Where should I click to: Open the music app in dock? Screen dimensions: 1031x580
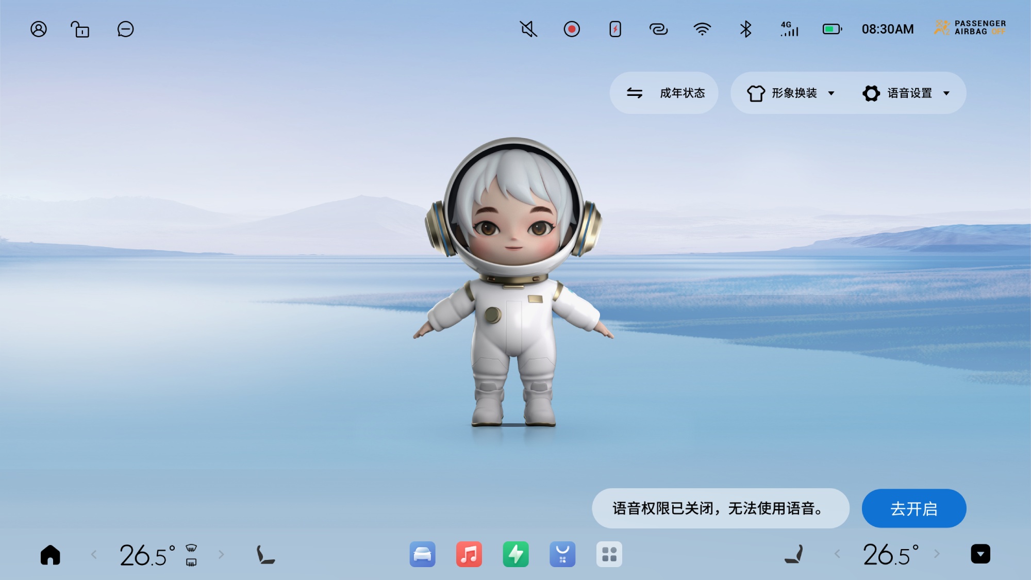pyautogui.click(x=469, y=555)
